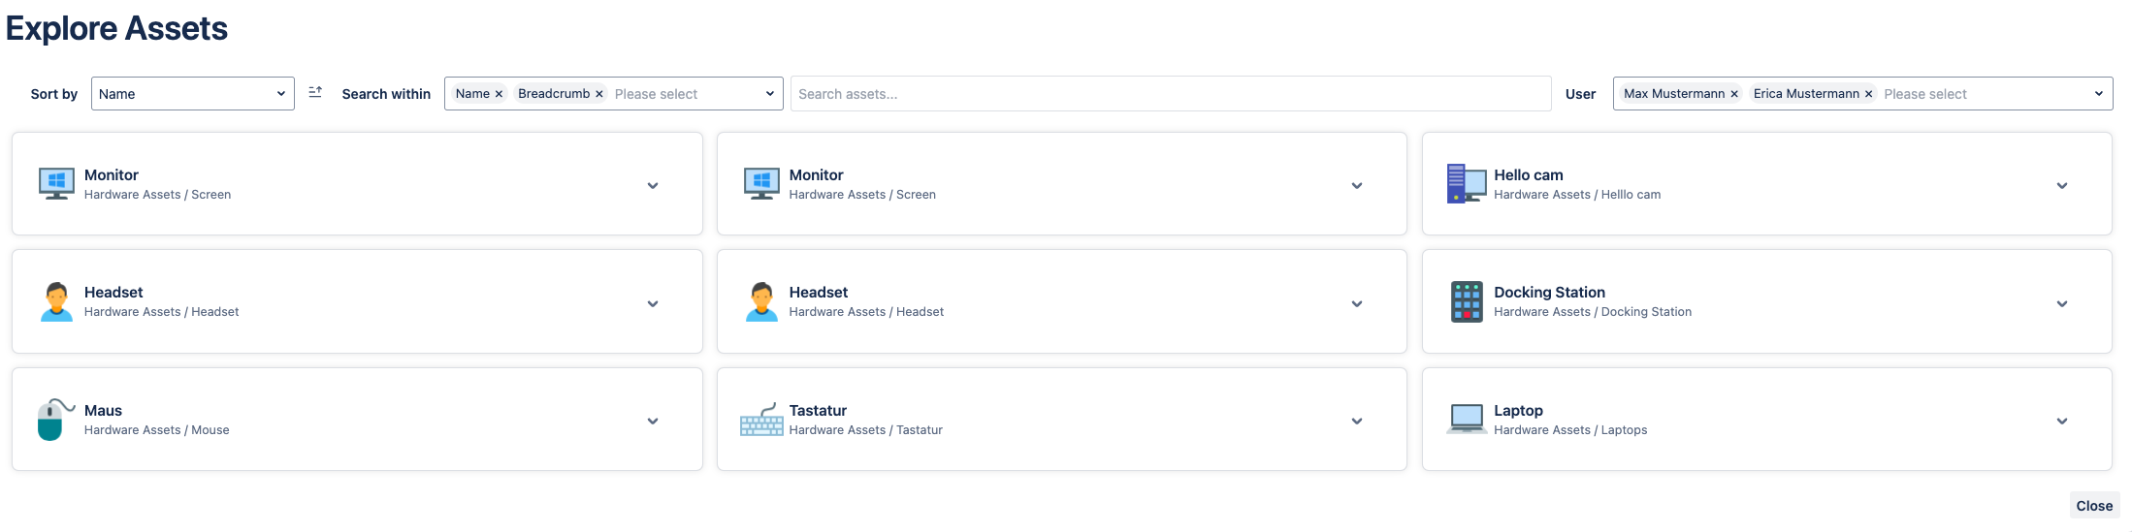Expand the Laptop asset card
This screenshot has height=532, width=2132.
tap(2061, 421)
